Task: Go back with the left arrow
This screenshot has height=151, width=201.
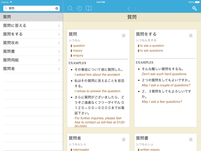Action: [x=129, y=9]
